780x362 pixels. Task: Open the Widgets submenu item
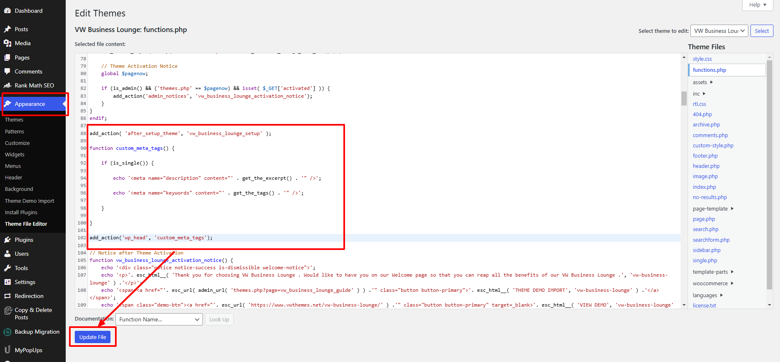tap(15, 154)
